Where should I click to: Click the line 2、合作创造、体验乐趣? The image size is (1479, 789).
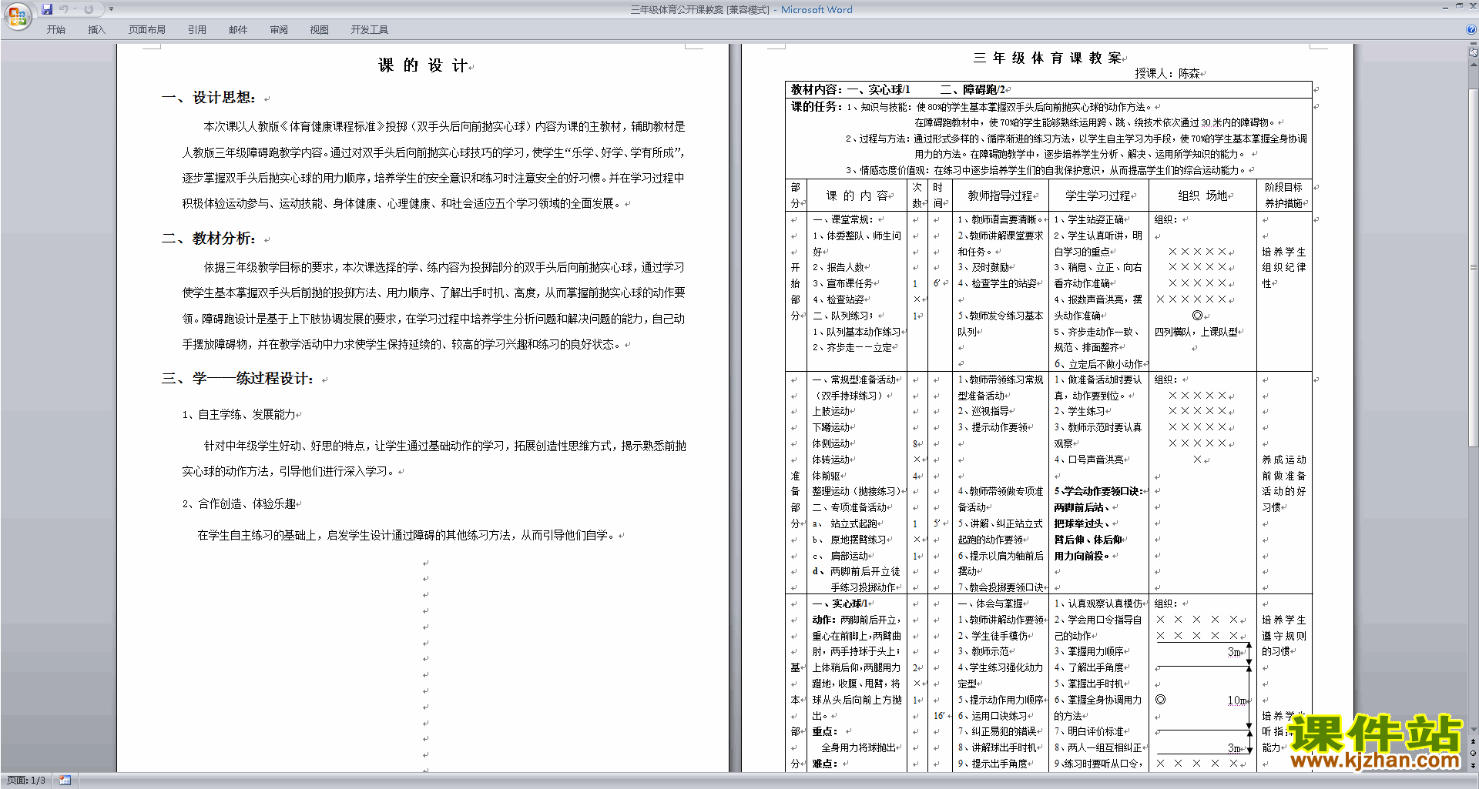239,503
